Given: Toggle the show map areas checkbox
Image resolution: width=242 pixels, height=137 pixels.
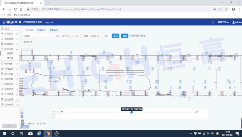Looking at the screenshot, I should click(x=130, y=36).
